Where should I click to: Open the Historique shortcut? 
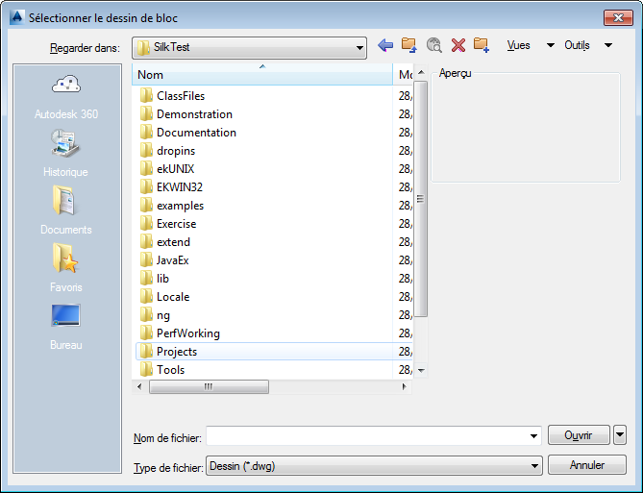[65, 153]
